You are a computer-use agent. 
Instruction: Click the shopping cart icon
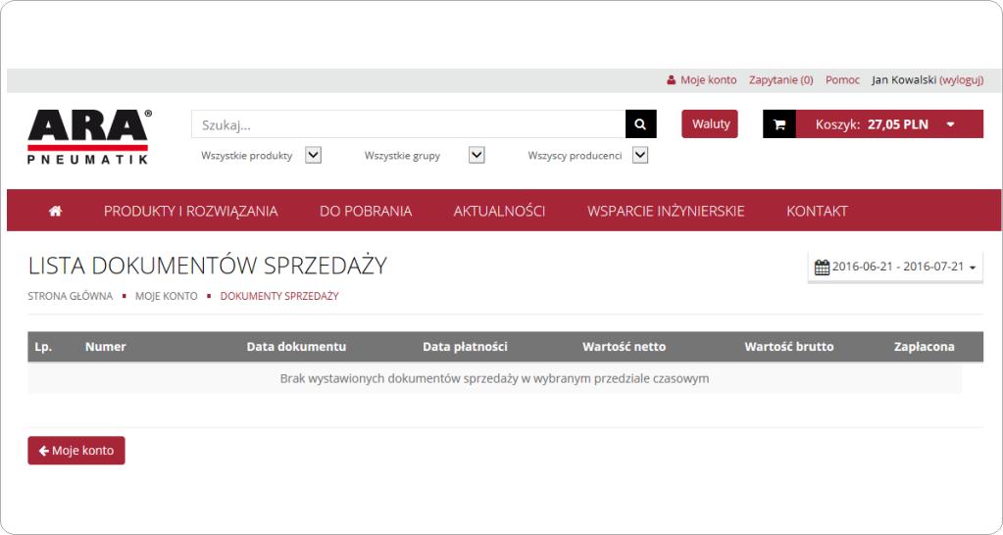point(779,124)
